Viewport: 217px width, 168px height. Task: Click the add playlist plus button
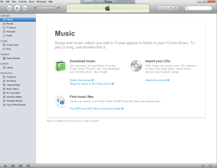pos(5,166)
